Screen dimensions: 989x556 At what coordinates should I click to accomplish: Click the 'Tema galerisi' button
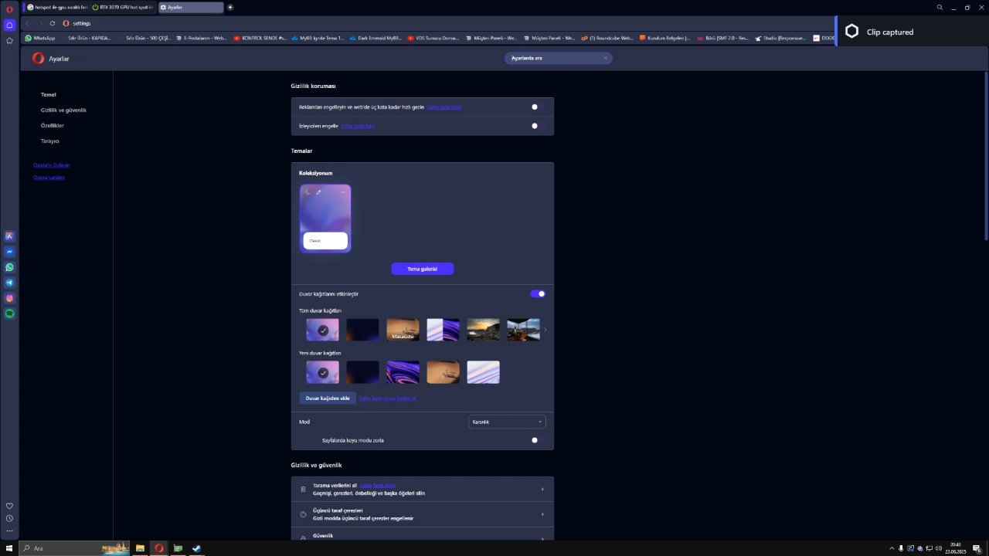(422, 269)
